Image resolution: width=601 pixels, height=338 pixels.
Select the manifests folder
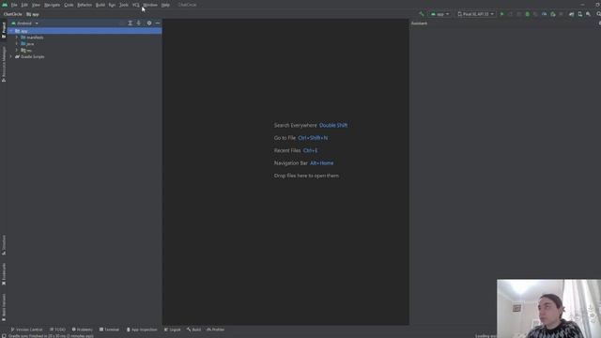(32, 38)
